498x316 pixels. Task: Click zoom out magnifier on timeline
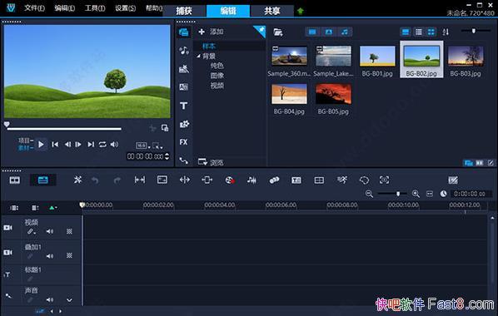(369, 194)
